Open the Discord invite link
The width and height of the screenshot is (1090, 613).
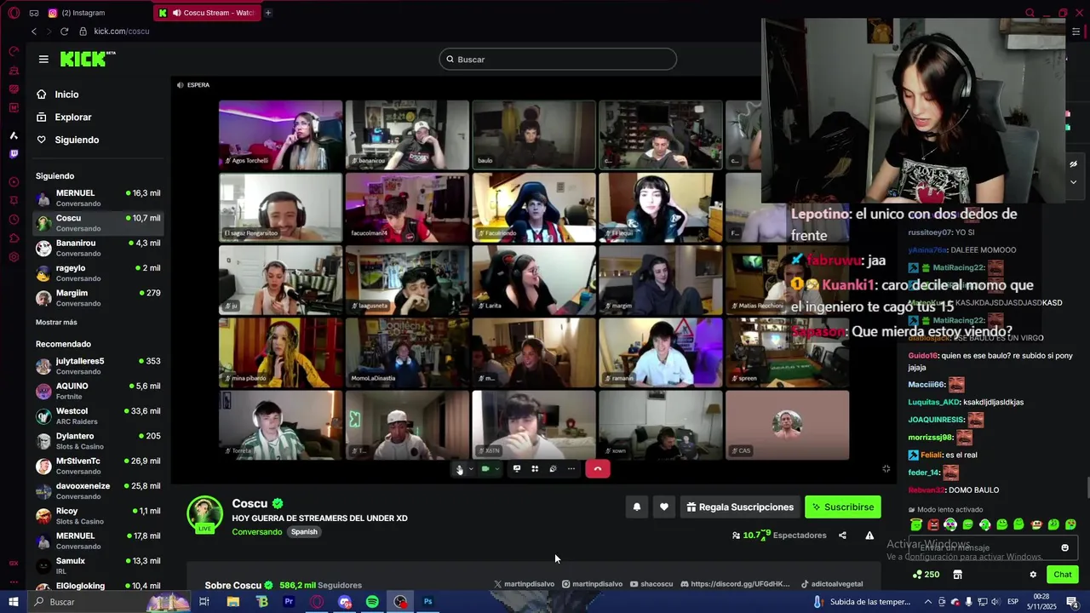(x=735, y=584)
